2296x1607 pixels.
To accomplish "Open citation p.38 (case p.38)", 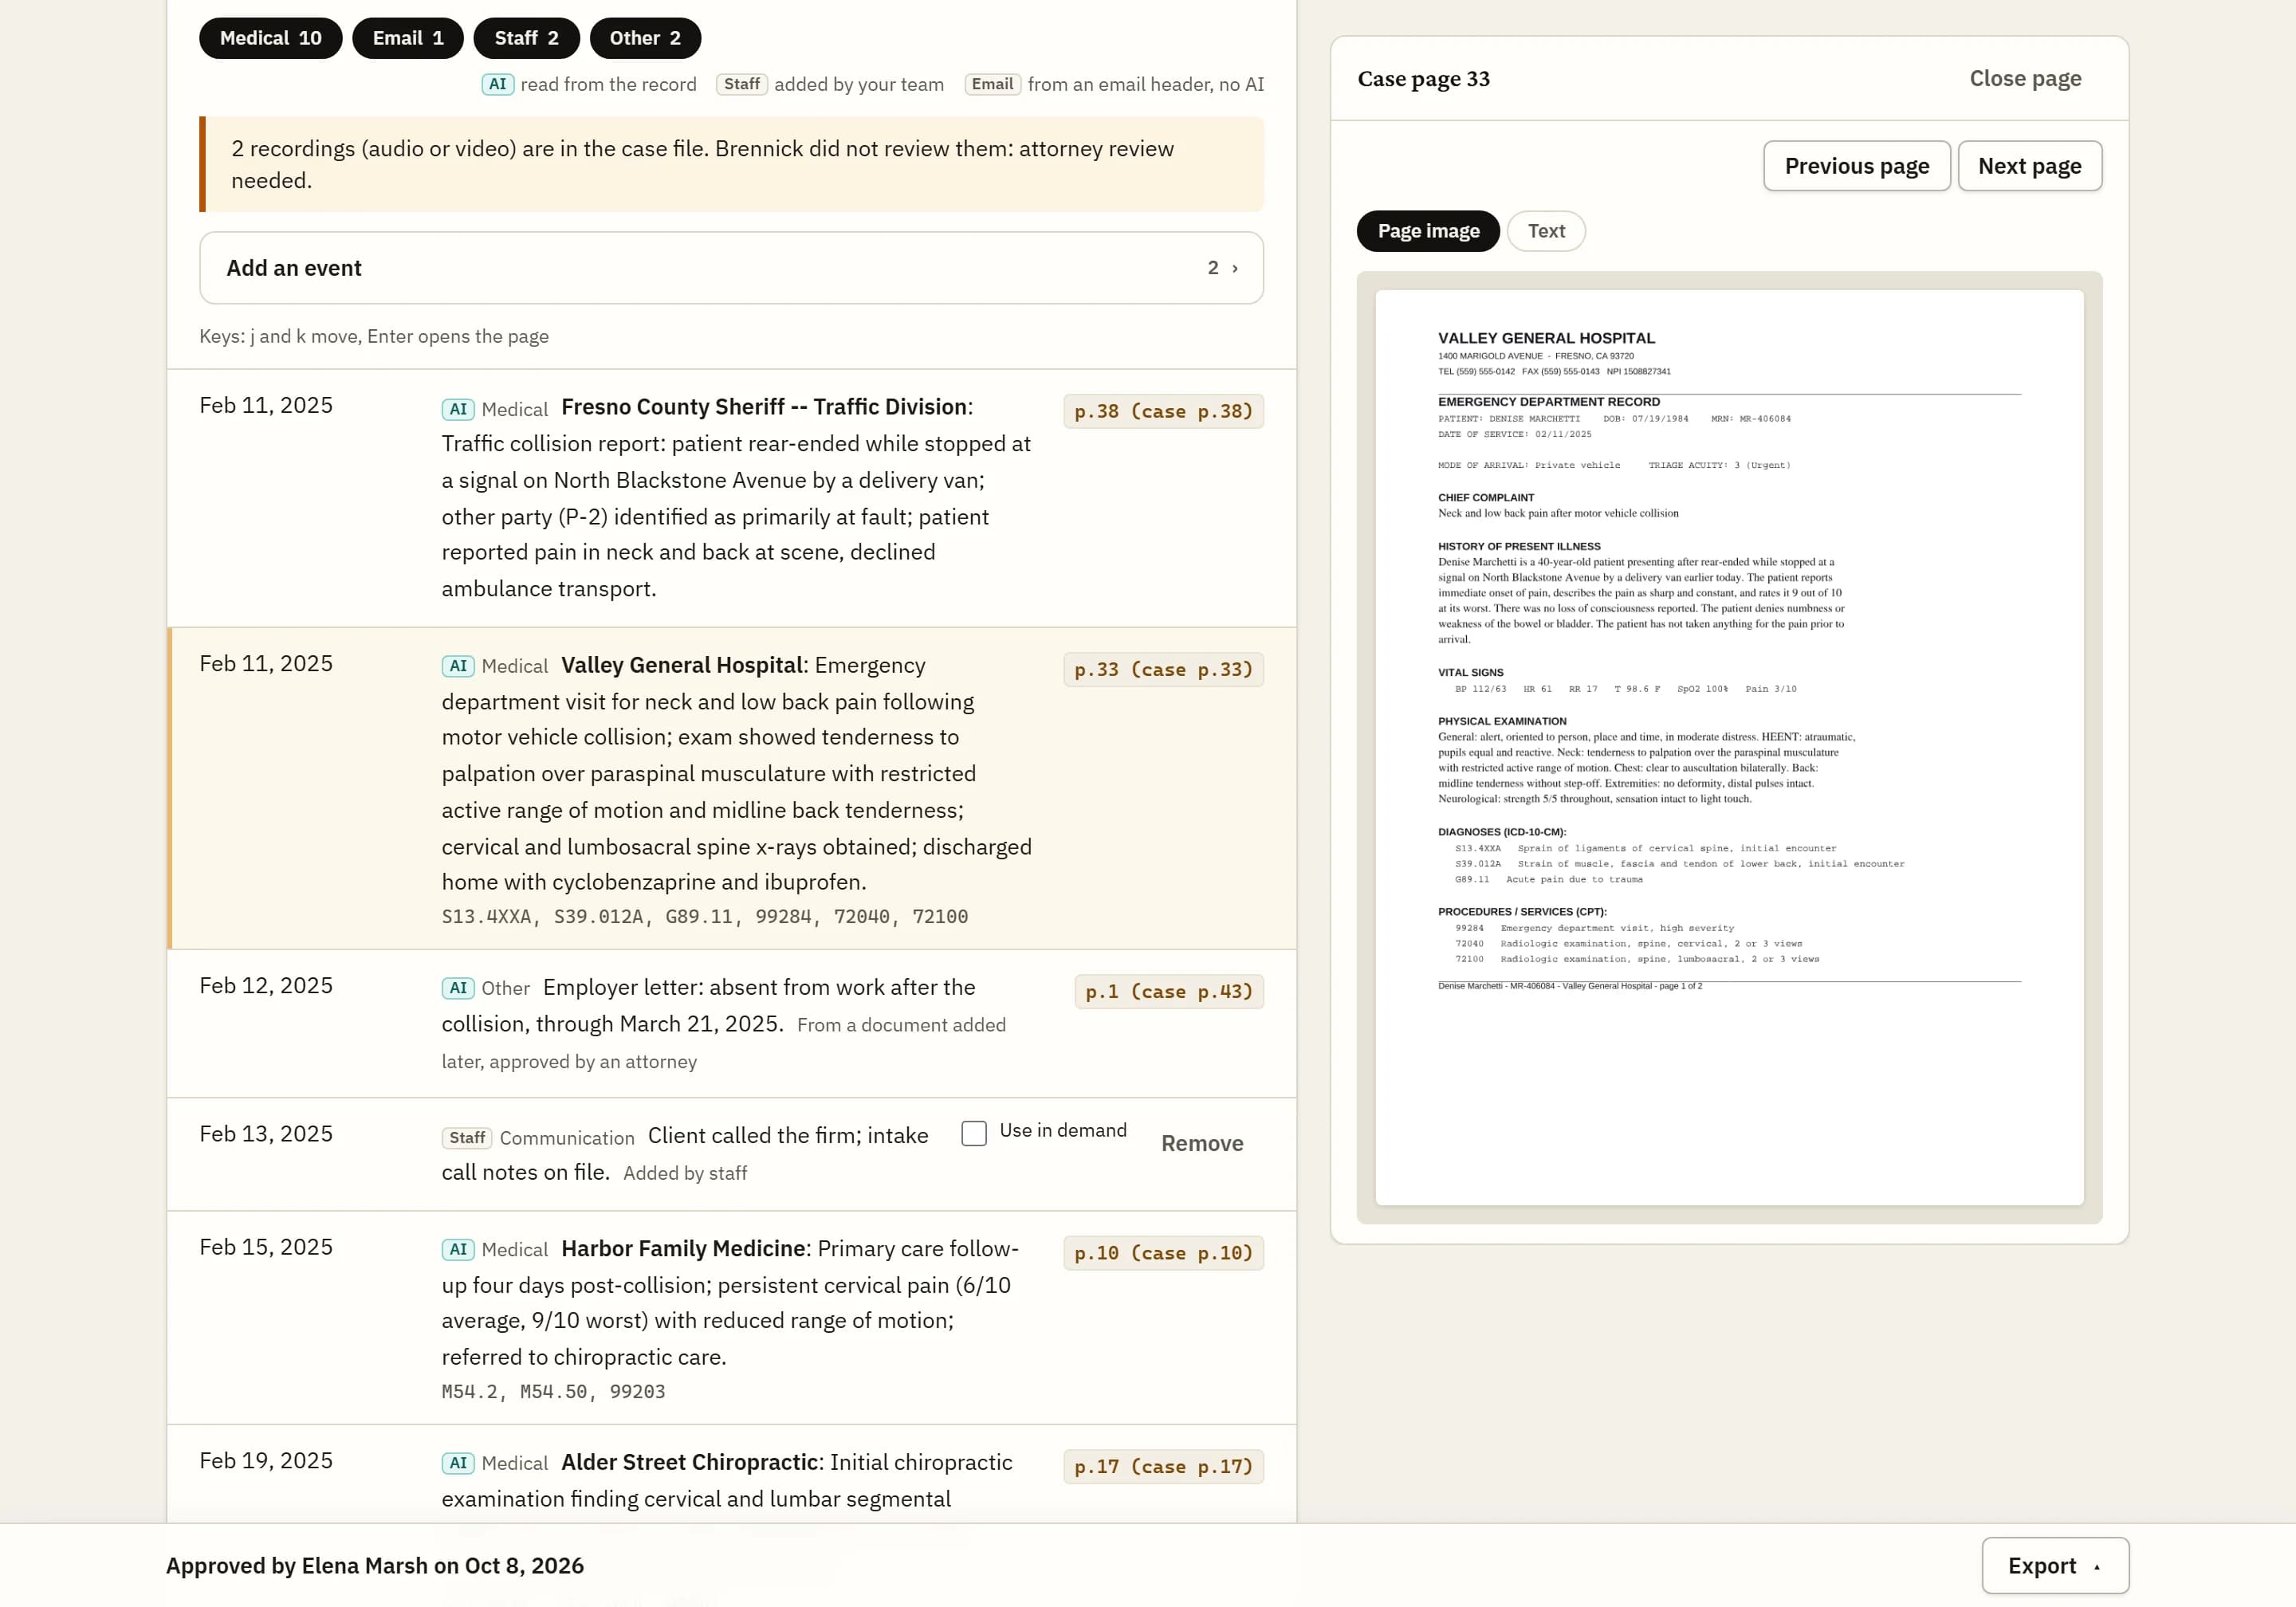I will tap(1163, 411).
